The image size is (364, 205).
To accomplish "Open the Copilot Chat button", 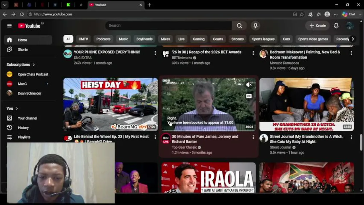I will pos(349,14).
